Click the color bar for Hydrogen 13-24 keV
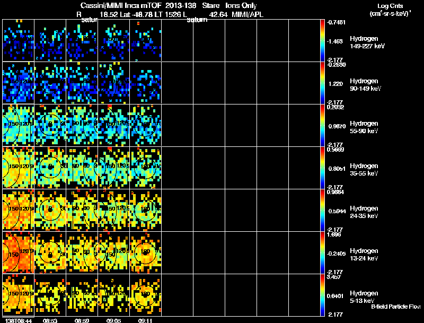The height and width of the screenshot is (323, 424). tap(323, 253)
